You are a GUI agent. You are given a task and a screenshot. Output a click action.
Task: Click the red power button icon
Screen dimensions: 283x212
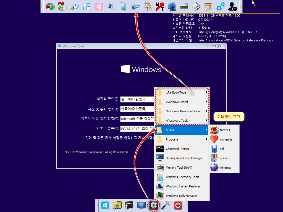pos(178,205)
